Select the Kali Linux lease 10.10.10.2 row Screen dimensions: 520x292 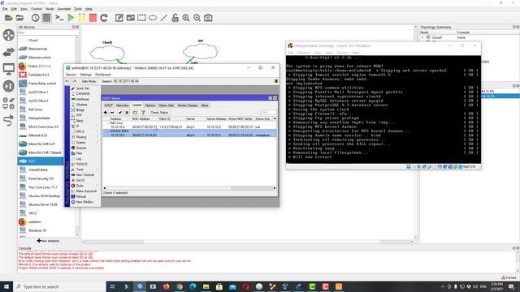189,127
